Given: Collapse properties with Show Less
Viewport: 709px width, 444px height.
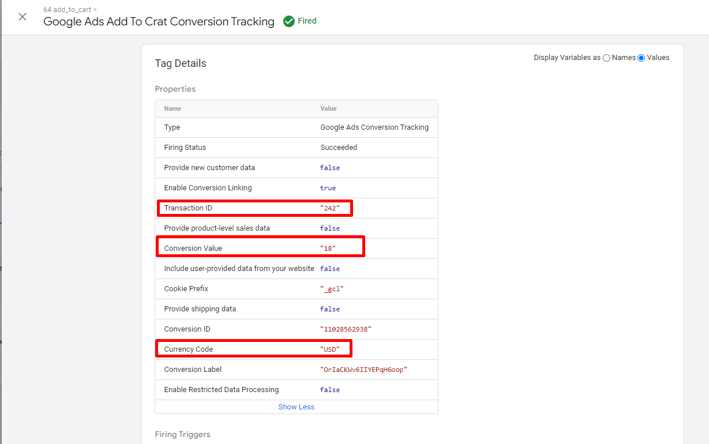Looking at the screenshot, I should (x=296, y=407).
